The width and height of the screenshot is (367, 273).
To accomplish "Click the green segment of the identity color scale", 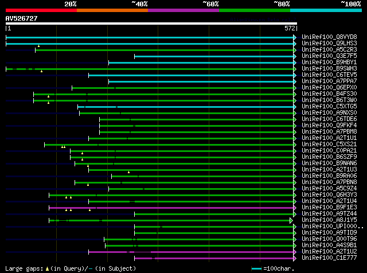I will coord(255,10).
